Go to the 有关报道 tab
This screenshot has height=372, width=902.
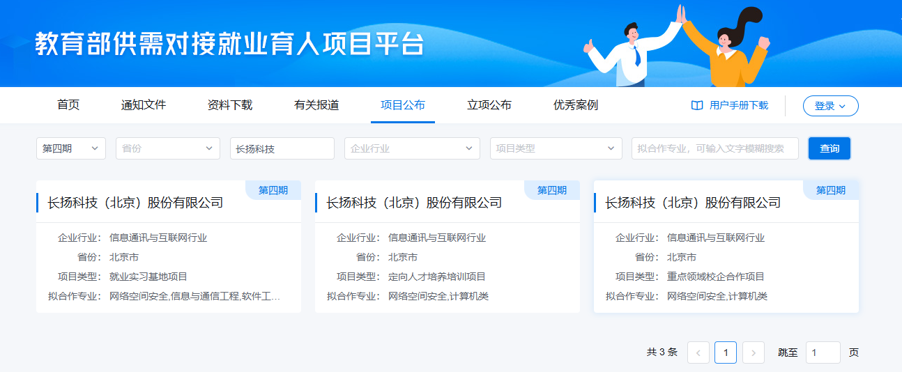[x=316, y=105]
